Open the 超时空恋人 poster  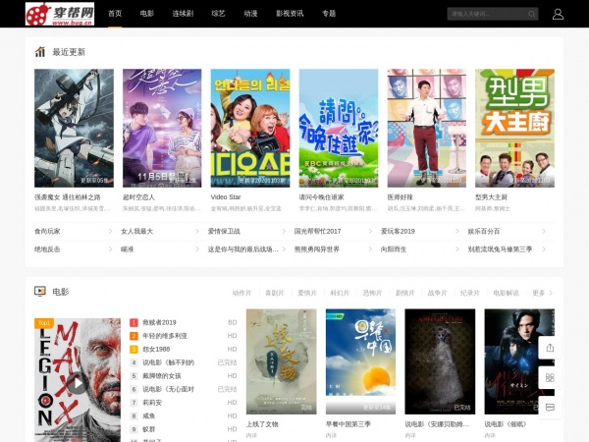point(162,128)
